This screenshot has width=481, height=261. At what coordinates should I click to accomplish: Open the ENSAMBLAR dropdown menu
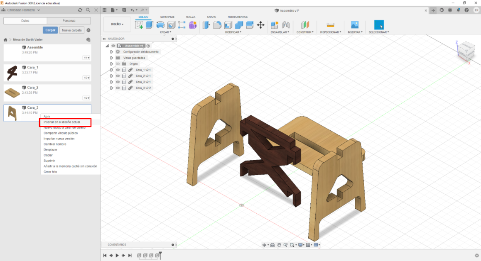[280, 32]
